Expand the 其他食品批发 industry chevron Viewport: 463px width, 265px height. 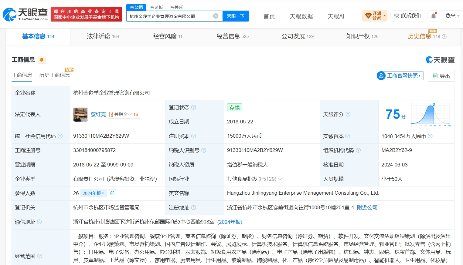280,179
